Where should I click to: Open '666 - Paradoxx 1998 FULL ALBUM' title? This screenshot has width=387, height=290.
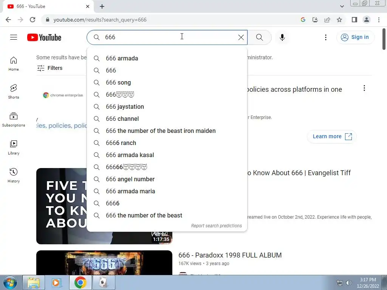coord(230,255)
